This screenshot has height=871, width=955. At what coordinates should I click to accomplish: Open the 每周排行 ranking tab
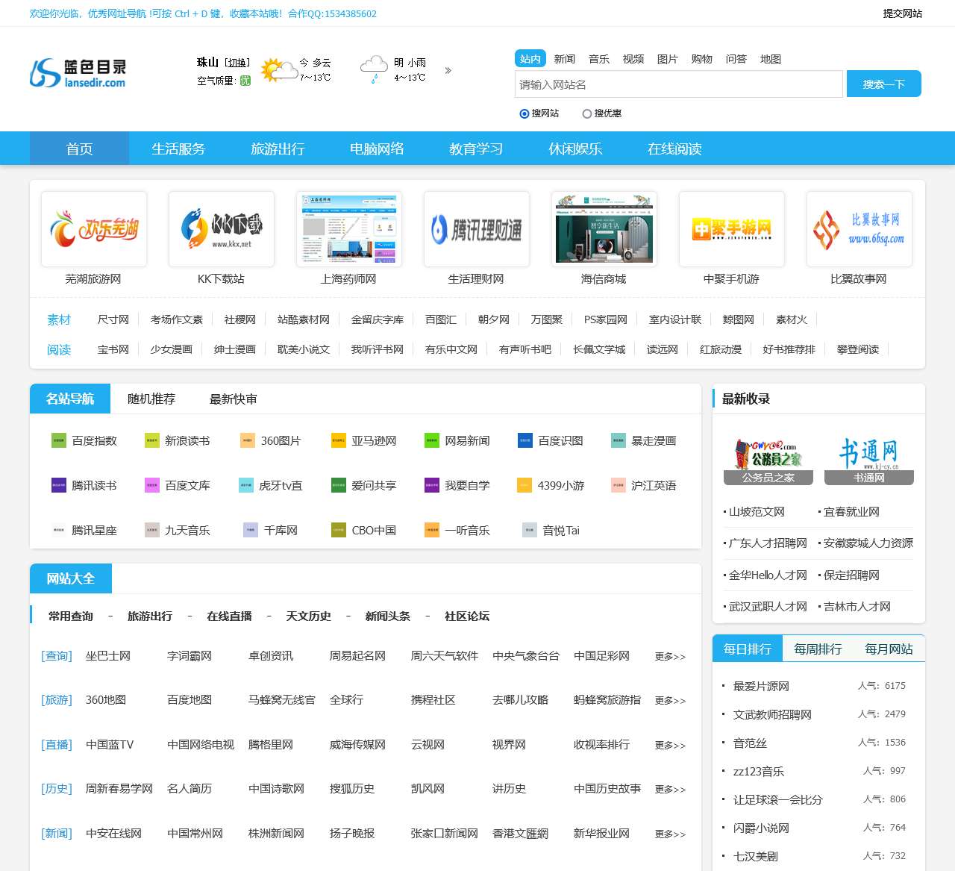(818, 649)
